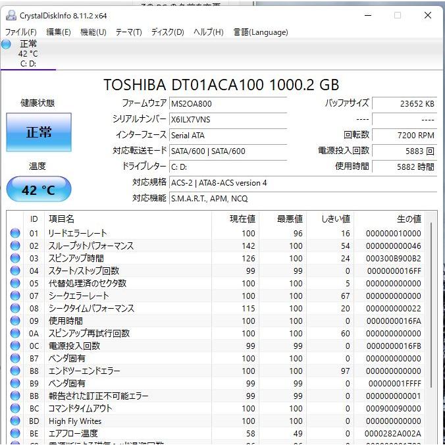Image resolution: width=445 pixels, height=445 pixels.
Task: Click status orb for 07 シークエラーレート
Action: click(15, 296)
